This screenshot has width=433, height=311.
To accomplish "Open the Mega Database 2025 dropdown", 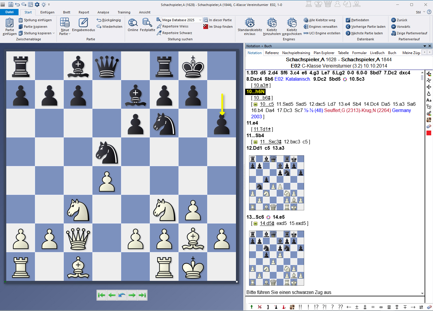I will click(200, 20).
